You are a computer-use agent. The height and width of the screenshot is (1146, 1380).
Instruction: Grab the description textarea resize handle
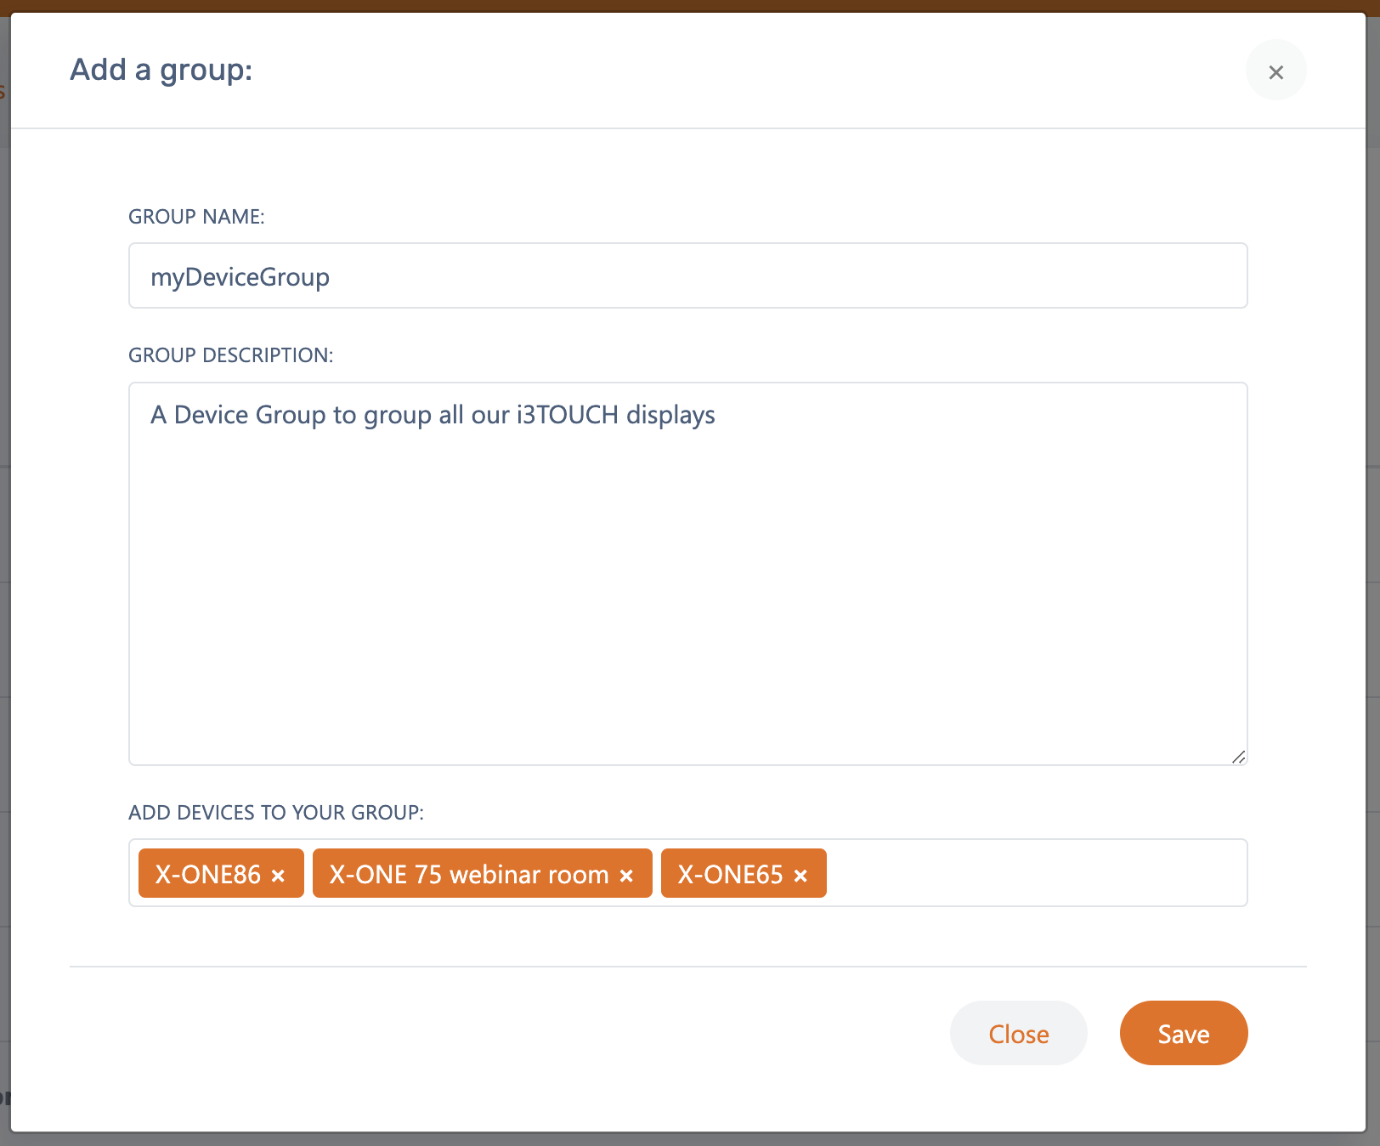click(x=1238, y=757)
